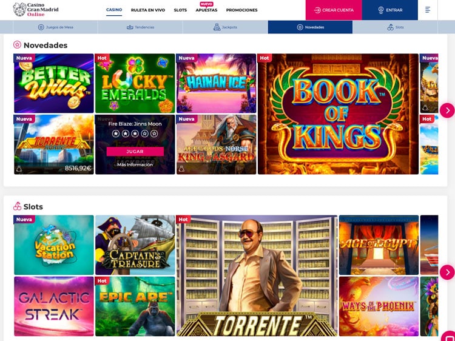Open the Promociones menu item
Screen dimensions: 455x341
[x=241, y=10]
